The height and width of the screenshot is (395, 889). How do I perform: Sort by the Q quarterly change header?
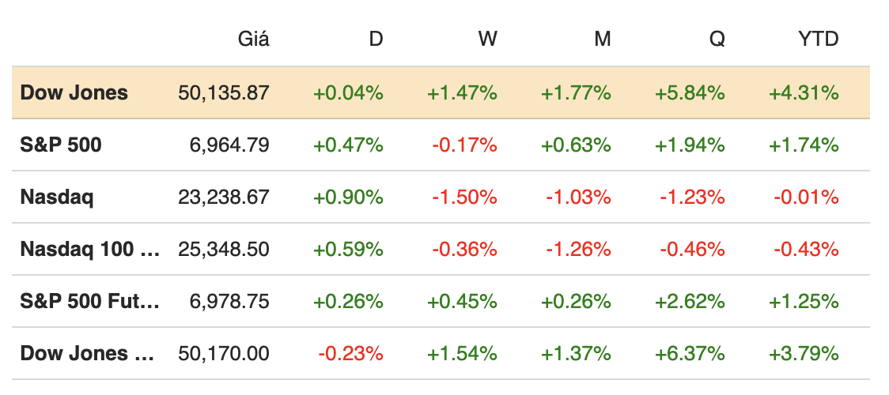717,39
